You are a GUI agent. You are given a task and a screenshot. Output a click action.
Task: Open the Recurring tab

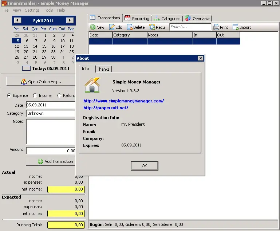click(137, 19)
